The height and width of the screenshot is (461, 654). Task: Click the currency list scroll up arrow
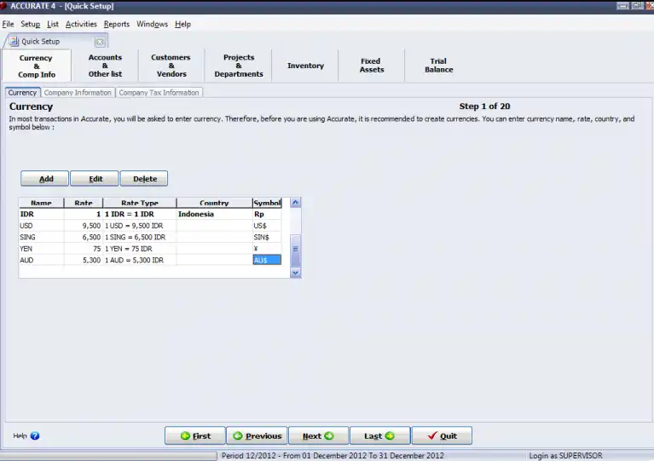click(295, 203)
